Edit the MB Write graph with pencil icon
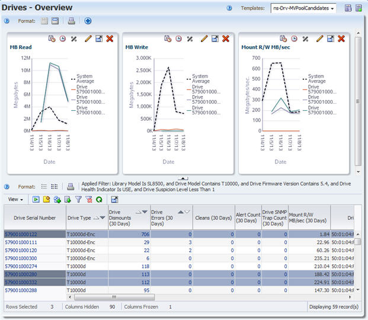This screenshot has height=320, width=368. tap(204, 39)
